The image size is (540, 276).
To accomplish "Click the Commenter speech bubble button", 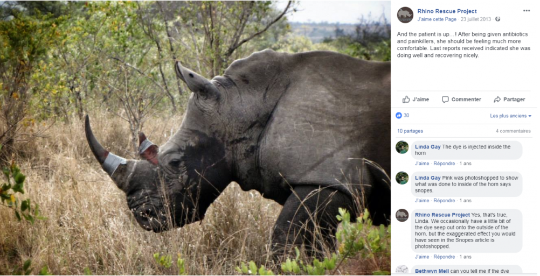I will (x=461, y=100).
